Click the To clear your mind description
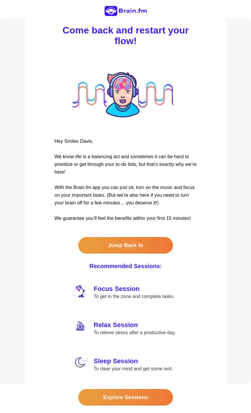The image size is (251, 413). [133, 369]
